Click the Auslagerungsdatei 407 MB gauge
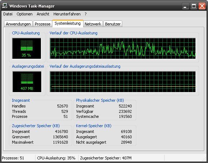 tap(27, 82)
